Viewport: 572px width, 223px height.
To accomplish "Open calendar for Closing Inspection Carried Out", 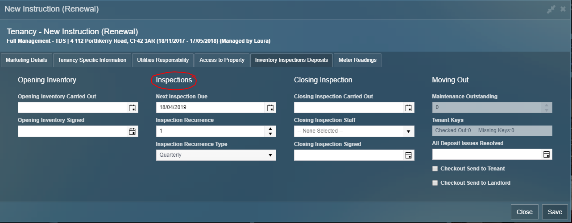I will click(408, 108).
